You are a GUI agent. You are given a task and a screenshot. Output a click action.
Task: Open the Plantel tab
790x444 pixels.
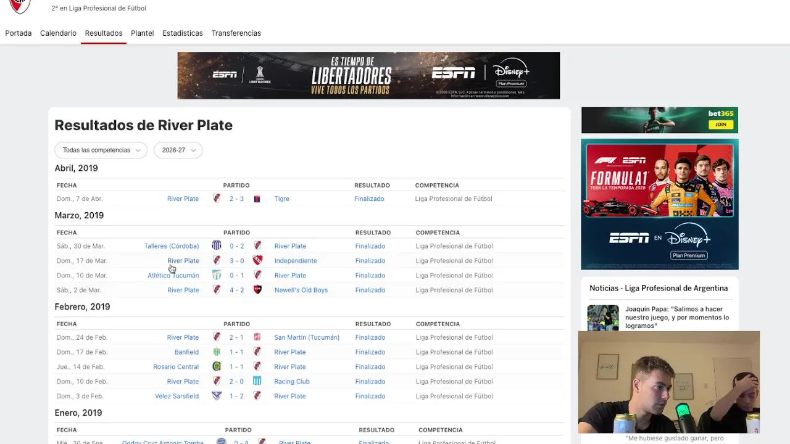point(142,33)
